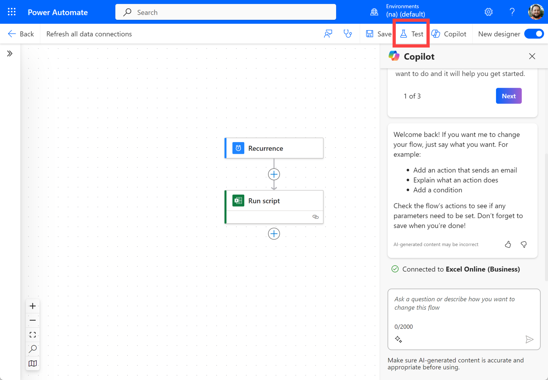Zoom in the canvas with plus
Image resolution: width=548 pixels, height=380 pixels.
(x=33, y=306)
